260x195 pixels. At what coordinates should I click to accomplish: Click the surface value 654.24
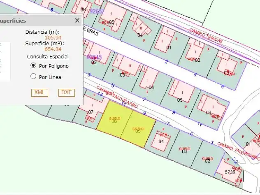pyautogui.click(x=53, y=49)
